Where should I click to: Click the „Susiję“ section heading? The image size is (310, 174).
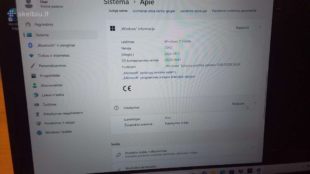point(115,144)
